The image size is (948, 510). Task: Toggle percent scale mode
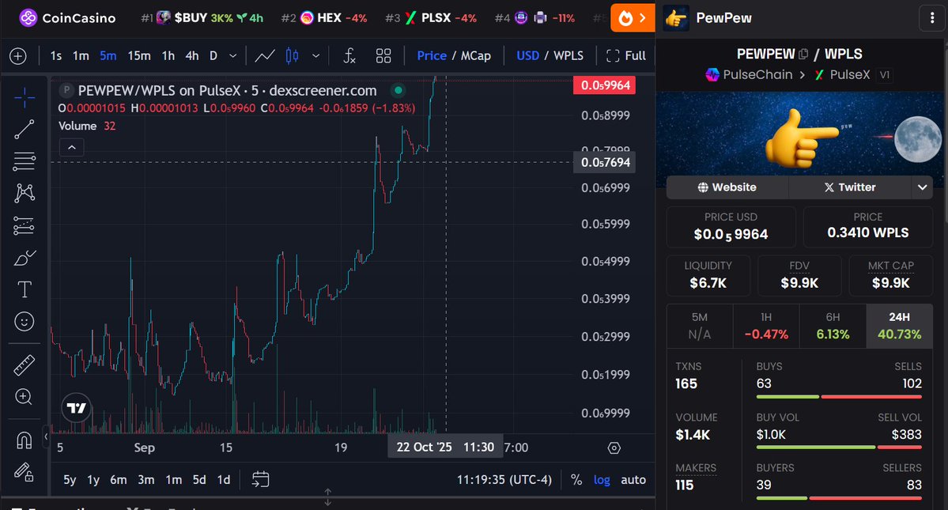[576, 480]
